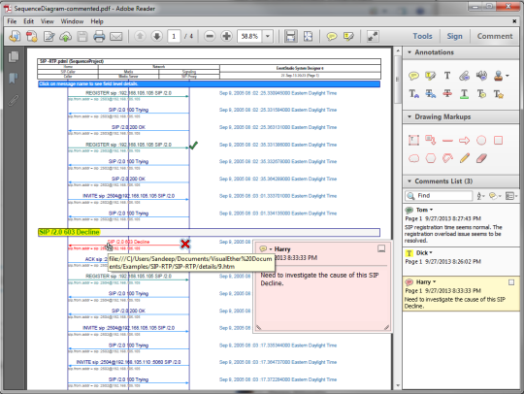
Task: Switch to read mode with expand arrows icon
Action: [x=373, y=36]
